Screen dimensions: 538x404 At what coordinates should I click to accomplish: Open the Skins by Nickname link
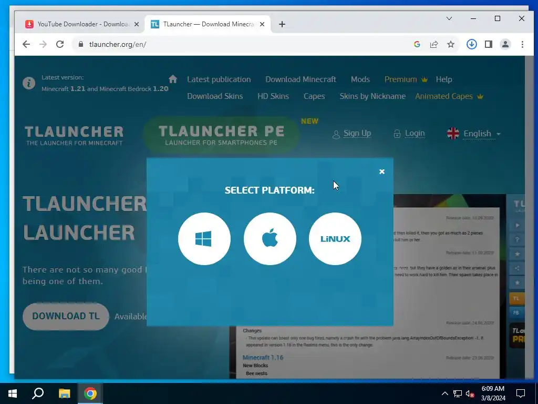click(373, 96)
